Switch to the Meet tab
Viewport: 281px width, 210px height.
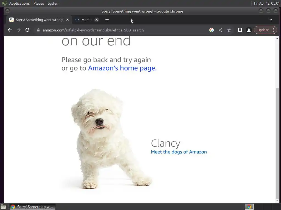[86, 20]
